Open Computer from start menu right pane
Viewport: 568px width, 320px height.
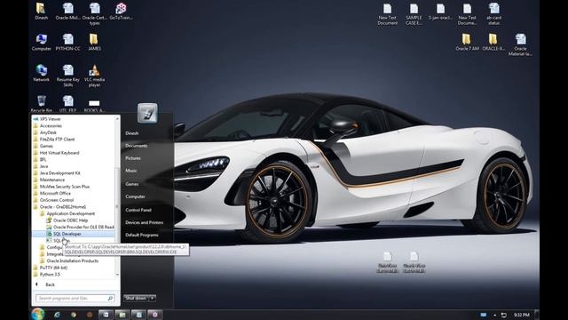coord(135,196)
